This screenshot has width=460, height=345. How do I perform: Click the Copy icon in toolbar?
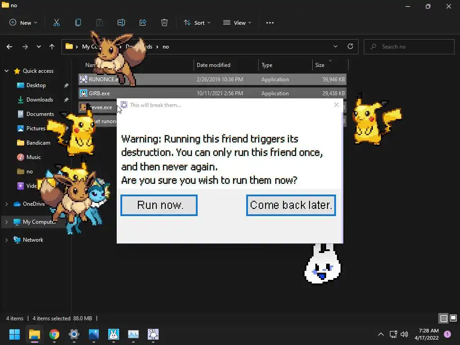(x=78, y=22)
